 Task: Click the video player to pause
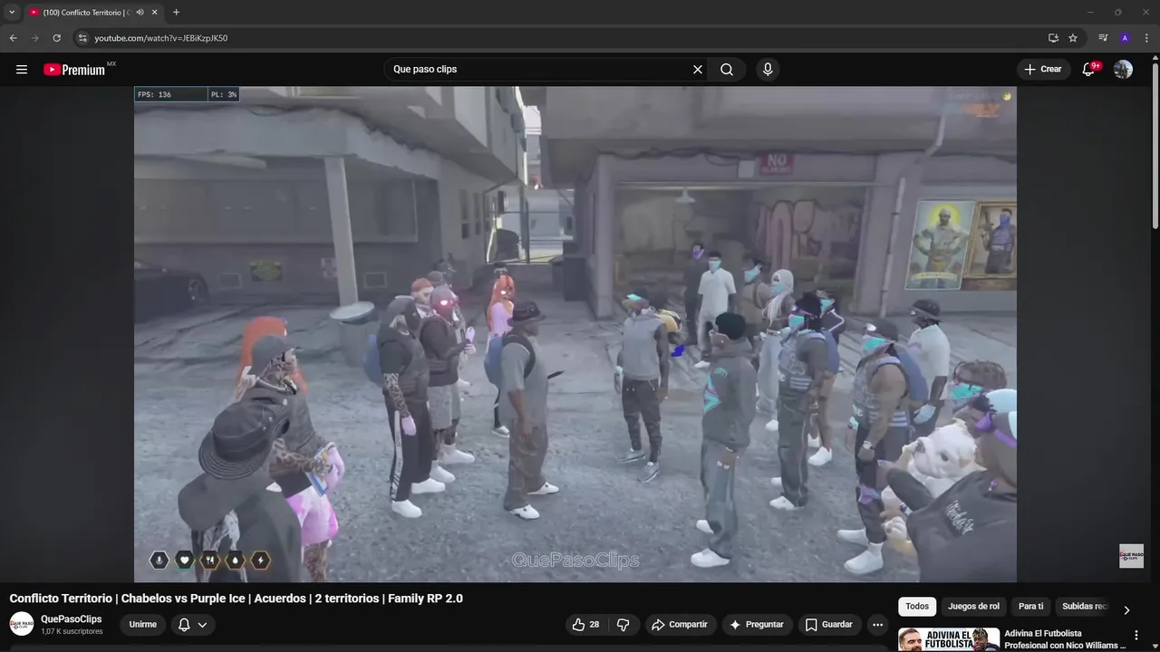point(575,334)
